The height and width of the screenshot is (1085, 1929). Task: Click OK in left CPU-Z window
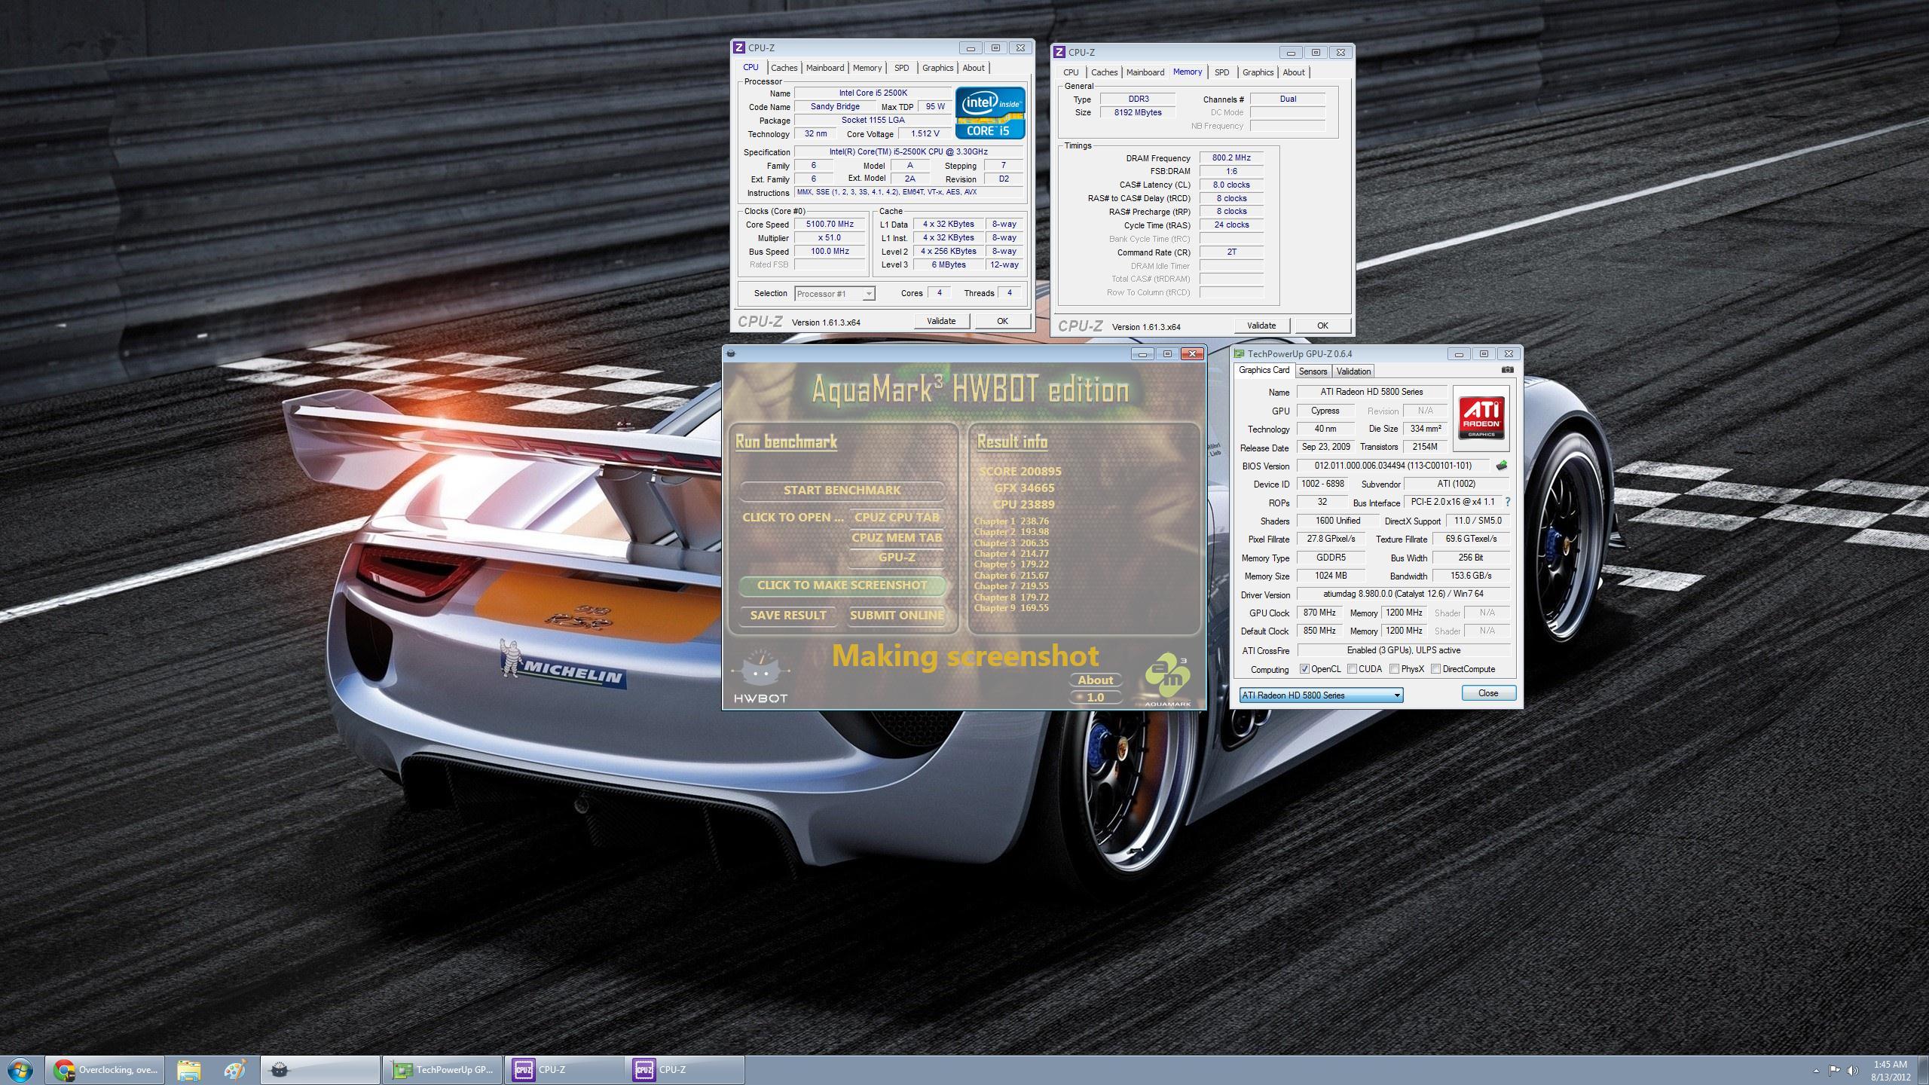pyautogui.click(x=1002, y=321)
